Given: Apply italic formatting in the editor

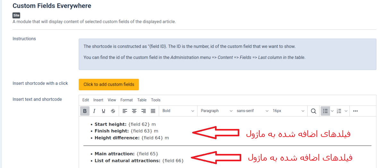Looking at the screenshot, I should (x=94, y=111).
